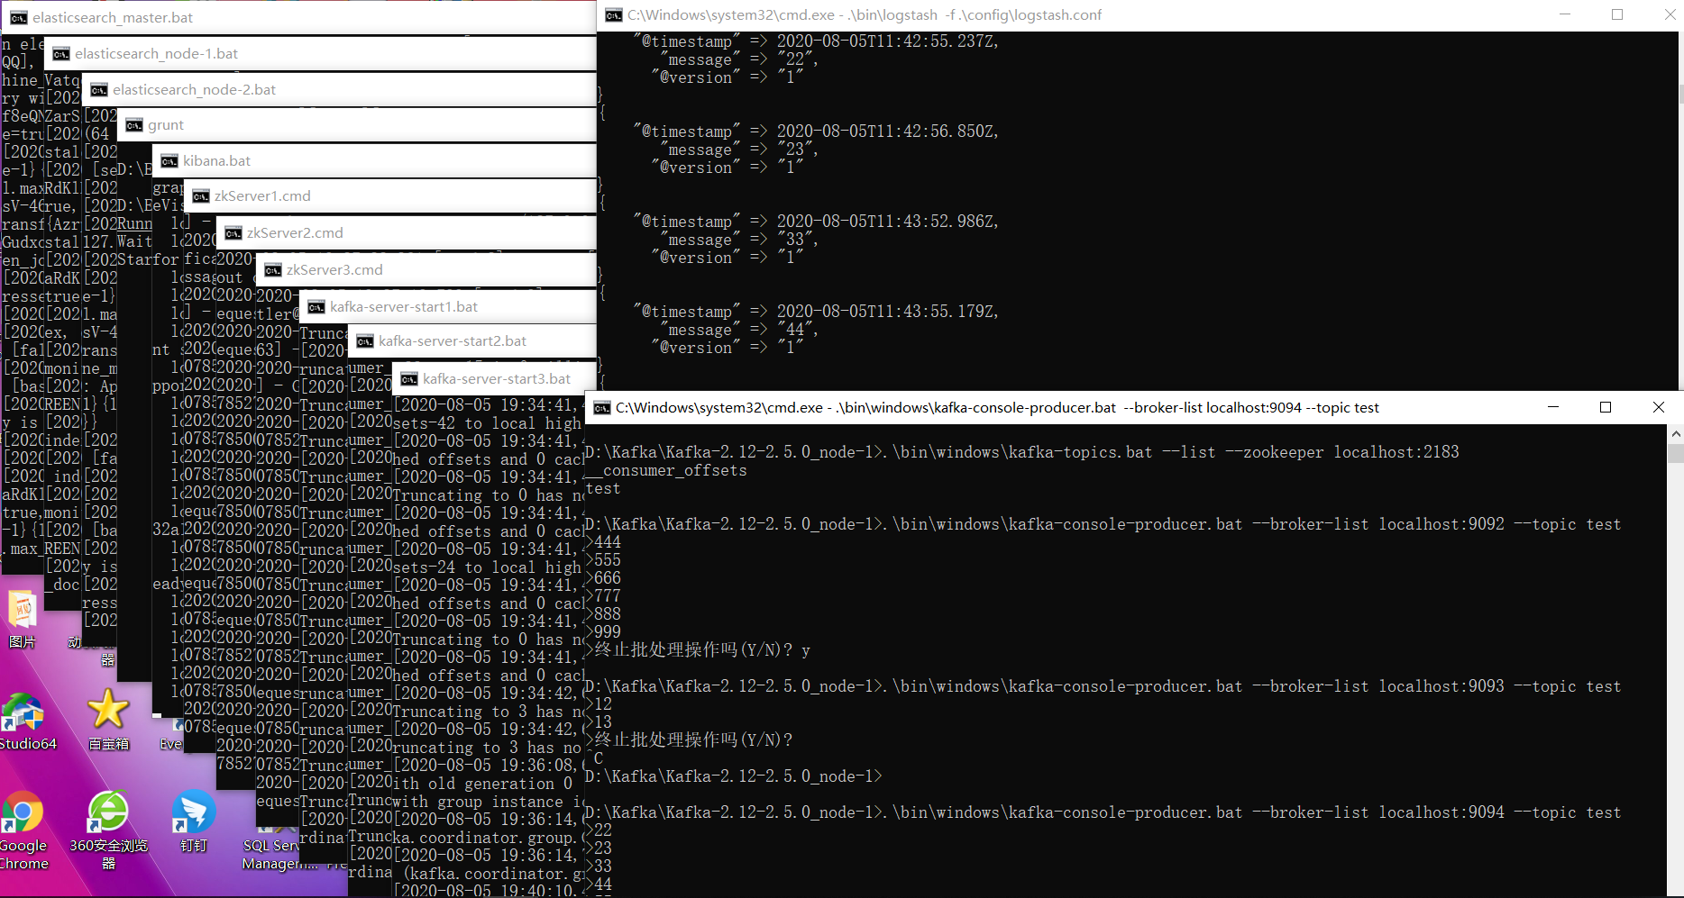Viewport: 1684px width, 898px height.
Task: Select the elasticsearch_node-1.bat title bar
Action: click(x=156, y=54)
